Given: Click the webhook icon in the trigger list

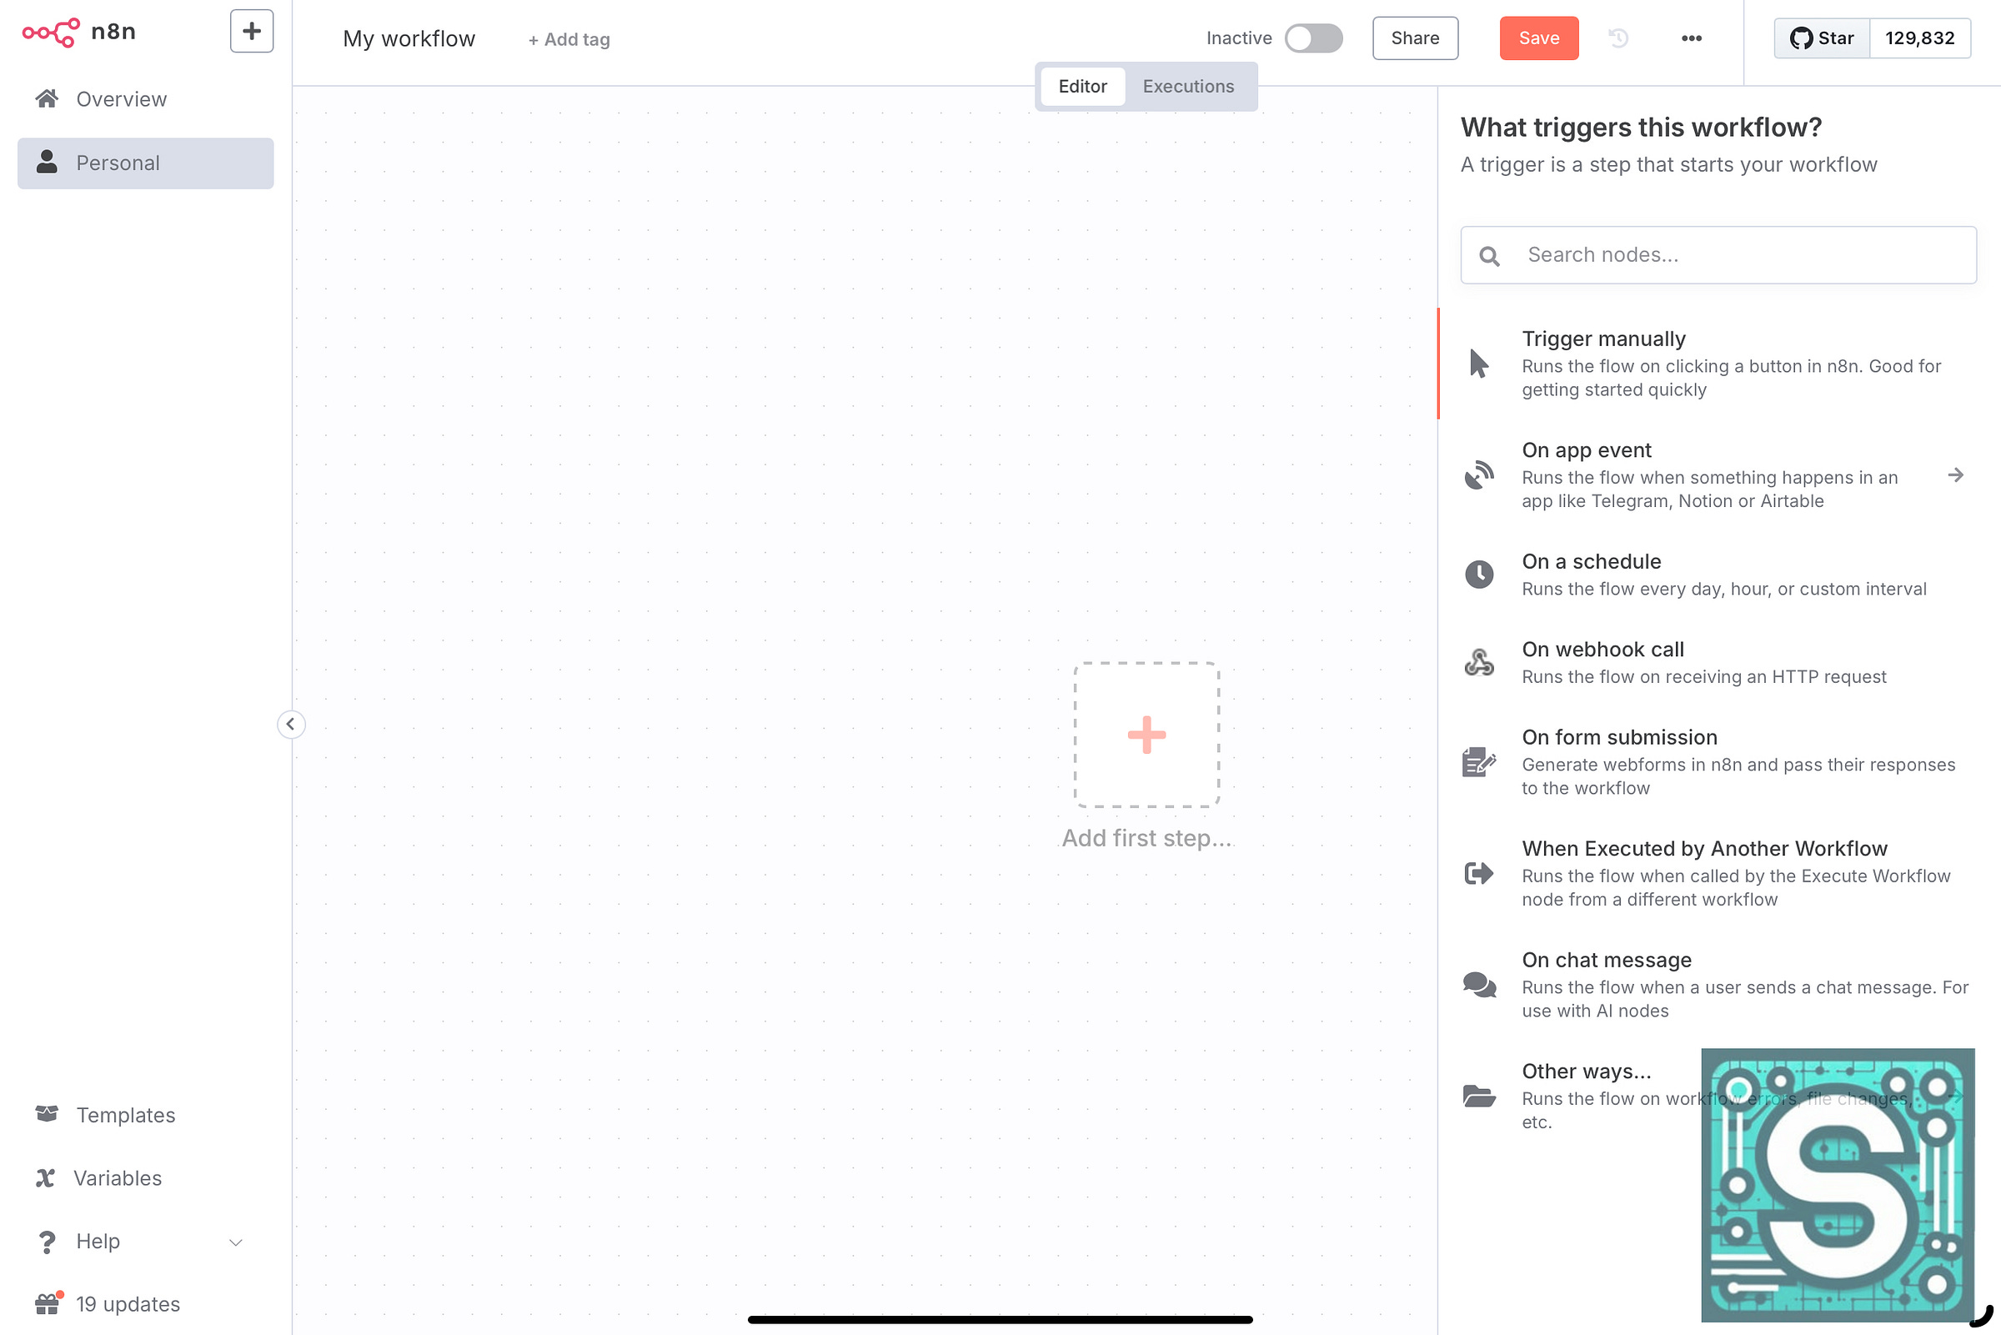Looking at the screenshot, I should (1478, 662).
